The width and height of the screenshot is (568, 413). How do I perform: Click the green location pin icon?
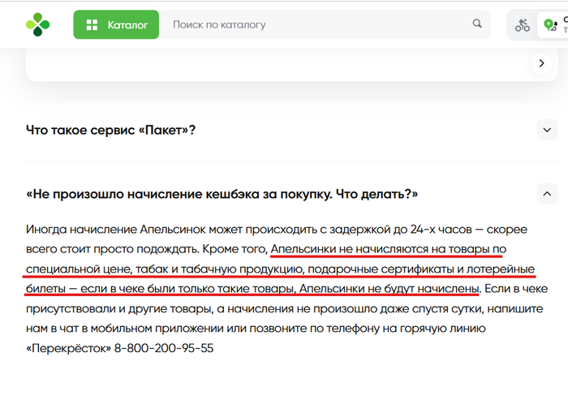pos(550,25)
